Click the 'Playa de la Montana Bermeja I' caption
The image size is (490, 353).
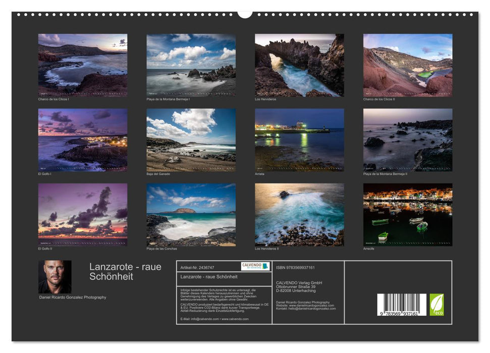coord(168,99)
